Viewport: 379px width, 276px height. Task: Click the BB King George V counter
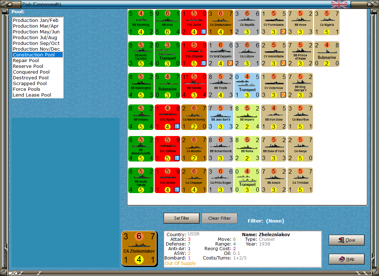(300, 86)
